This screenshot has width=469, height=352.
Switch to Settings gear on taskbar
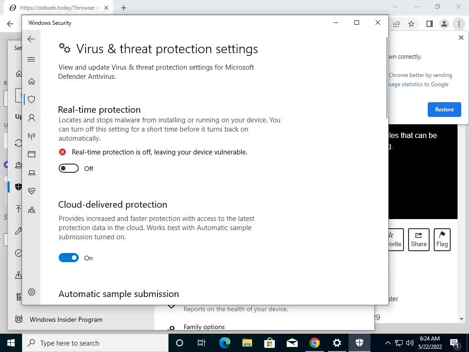point(337,343)
